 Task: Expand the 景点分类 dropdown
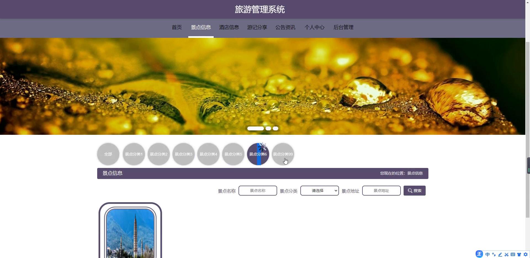tap(319, 191)
